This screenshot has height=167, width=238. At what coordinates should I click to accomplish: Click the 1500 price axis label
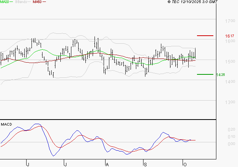click(230, 61)
